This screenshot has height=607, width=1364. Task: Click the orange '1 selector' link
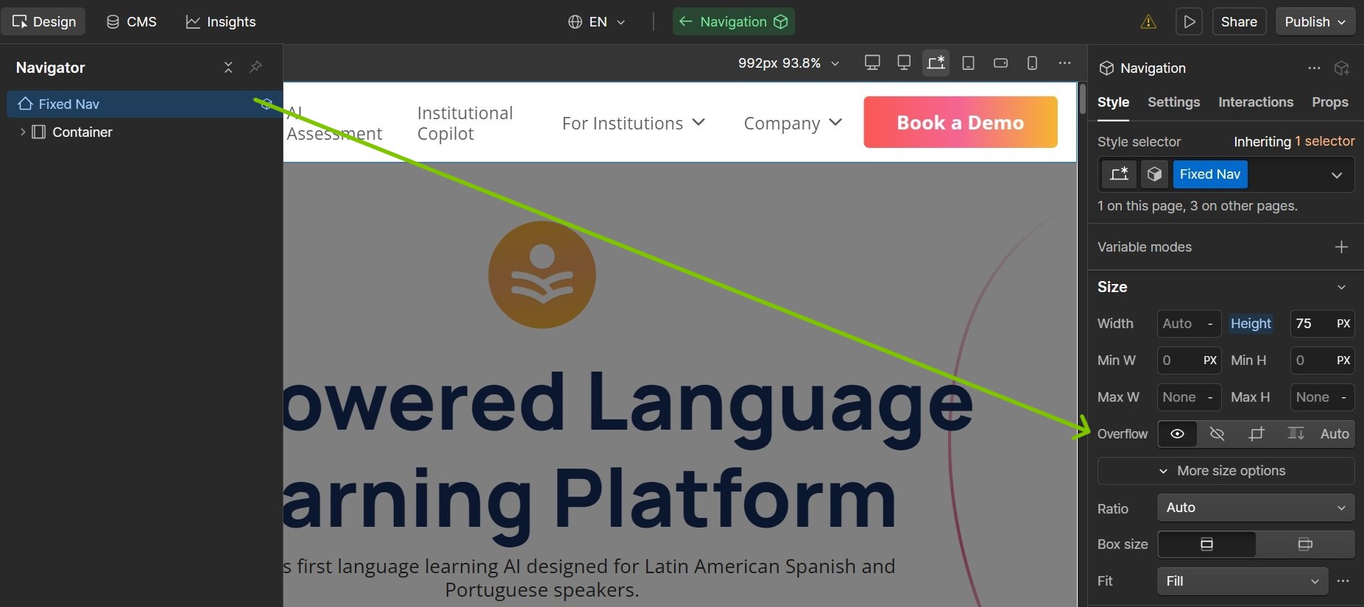(x=1324, y=141)
